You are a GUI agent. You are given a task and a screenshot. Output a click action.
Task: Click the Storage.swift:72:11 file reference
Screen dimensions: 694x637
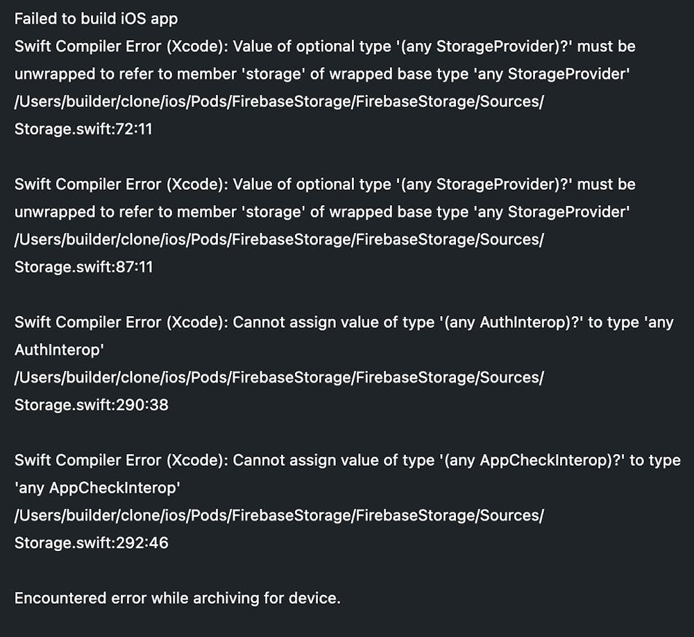(x=83, y=129)
